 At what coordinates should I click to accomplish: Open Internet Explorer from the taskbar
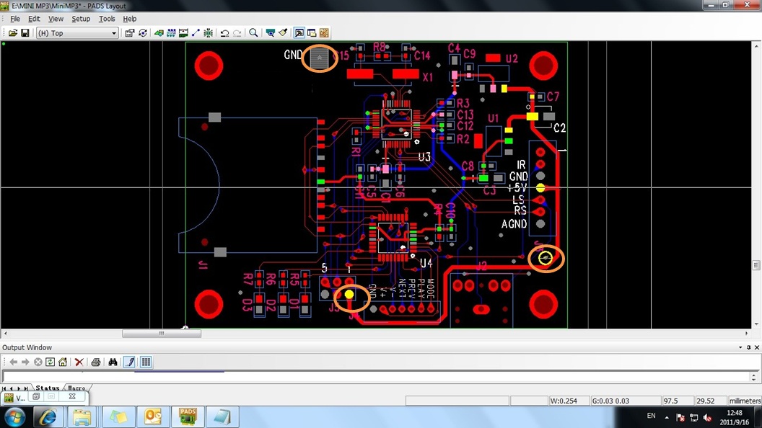pos(48,417)
